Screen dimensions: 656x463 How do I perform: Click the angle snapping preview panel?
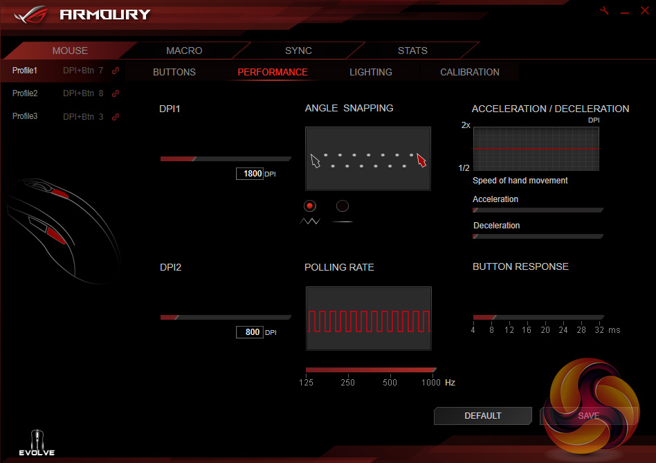(367, 158)
